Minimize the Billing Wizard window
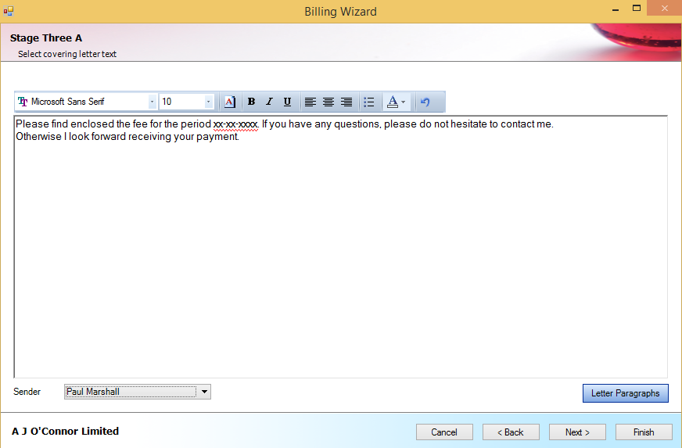682x448 pixels. click(615, 9)
